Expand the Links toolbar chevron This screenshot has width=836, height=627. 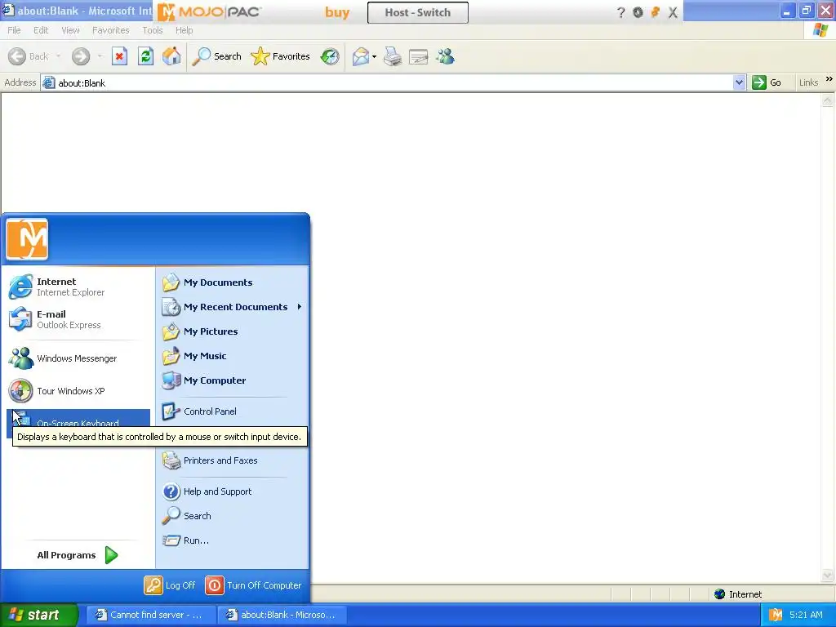tap(829, 79)
